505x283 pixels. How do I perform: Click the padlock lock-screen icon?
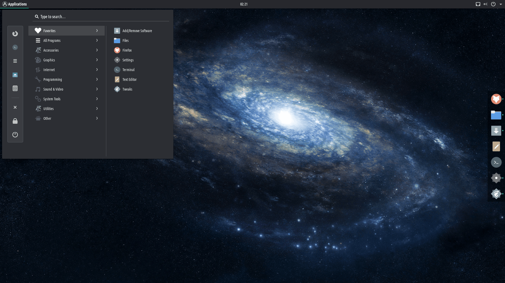15,121
